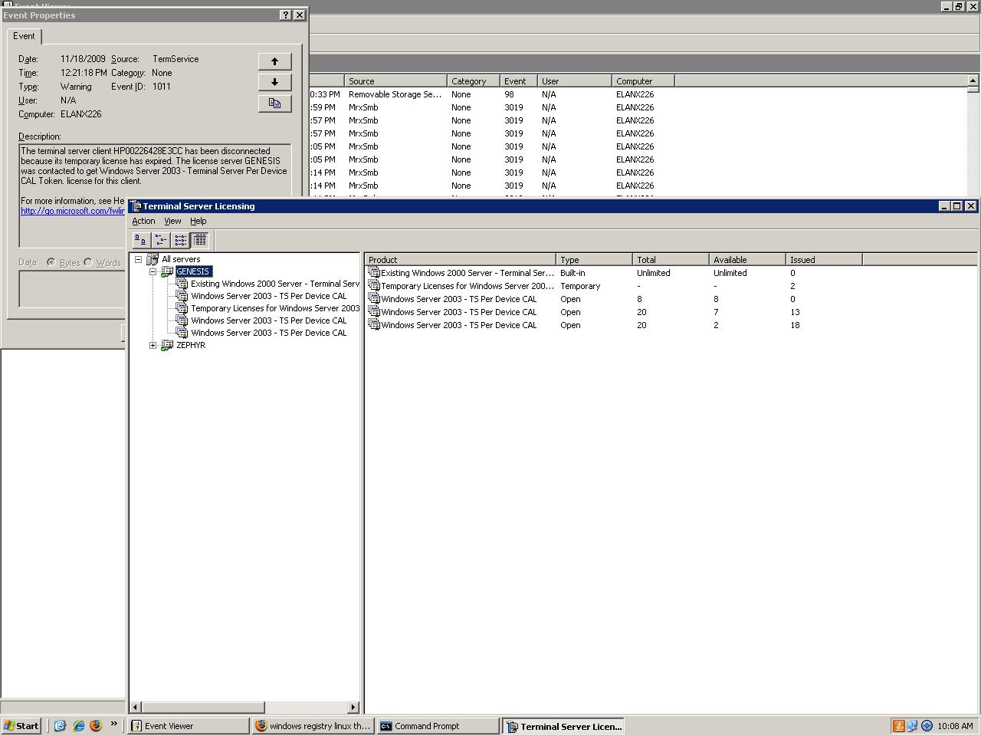Open the go.microsoft.com help link
Image resolution: width=981 pixels, height=736 pixels.
click(72, 211)
